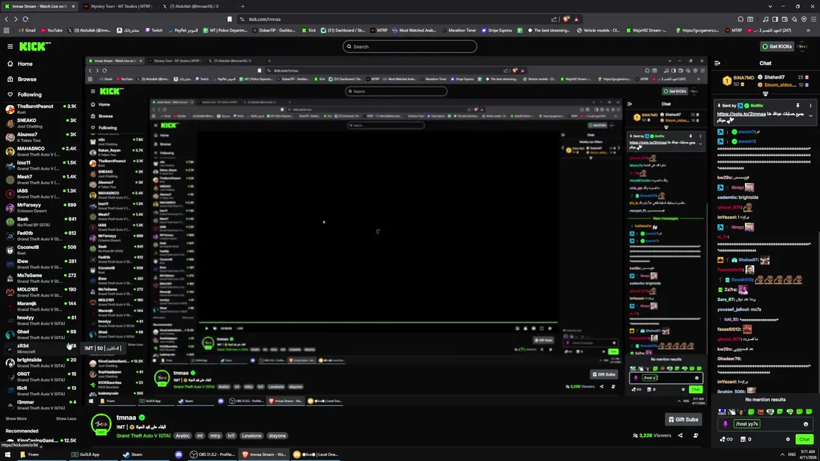
Task: Click Show Less in sidebar
Action: [66, 419]
